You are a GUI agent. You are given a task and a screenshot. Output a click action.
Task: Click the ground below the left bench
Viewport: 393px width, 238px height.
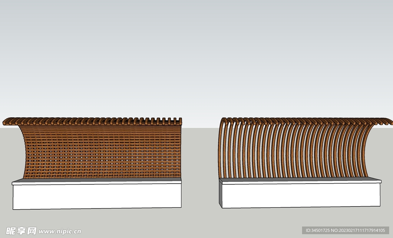tap(96, 220)
